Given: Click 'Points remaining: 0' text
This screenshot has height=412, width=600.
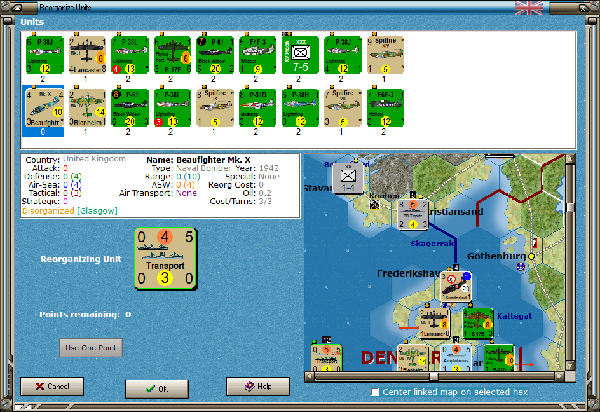Looking at the screenshot, I should point(85,314).
